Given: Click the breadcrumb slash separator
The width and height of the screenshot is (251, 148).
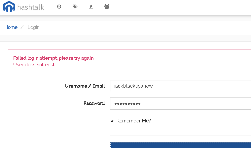Looking at the screenshot, I should click(x=22, y=27).
